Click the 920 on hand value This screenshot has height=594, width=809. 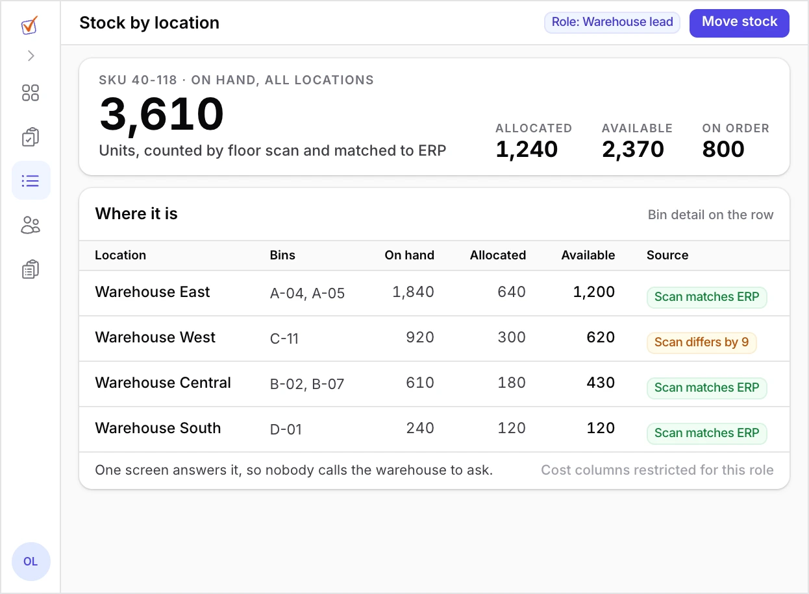pos(420,337)
